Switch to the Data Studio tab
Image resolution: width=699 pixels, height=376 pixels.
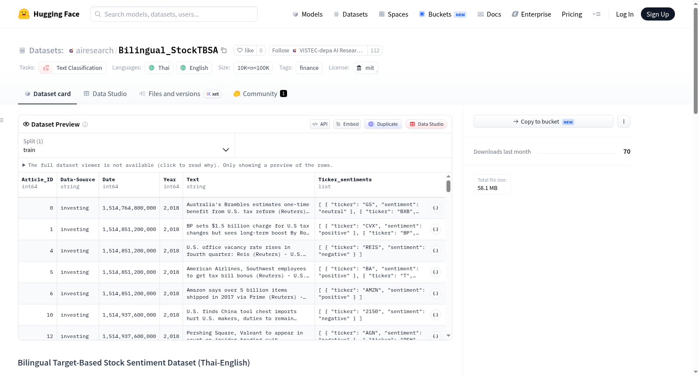pyautogui.click(x=105, y=93)
